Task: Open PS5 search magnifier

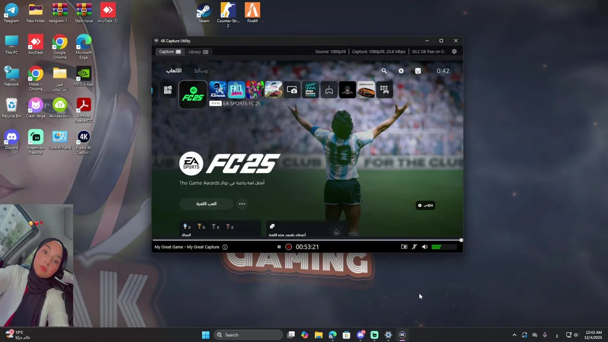Action: (384, 71)
